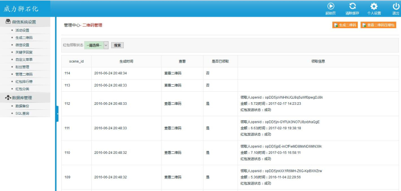Screen dimensions: 401x191
Task: Click the 搜索 search button
Action: click(x=117, y=45)
